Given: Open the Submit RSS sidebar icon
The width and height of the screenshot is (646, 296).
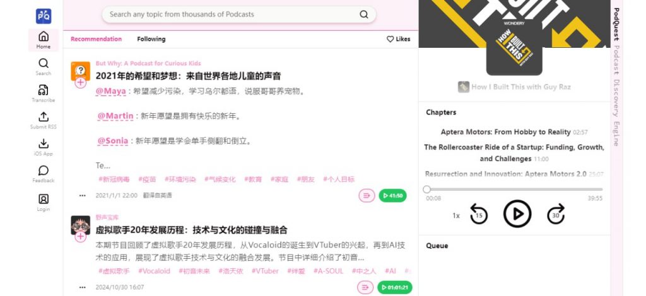Looking at the screenshot, I should (x=44, y=120).
